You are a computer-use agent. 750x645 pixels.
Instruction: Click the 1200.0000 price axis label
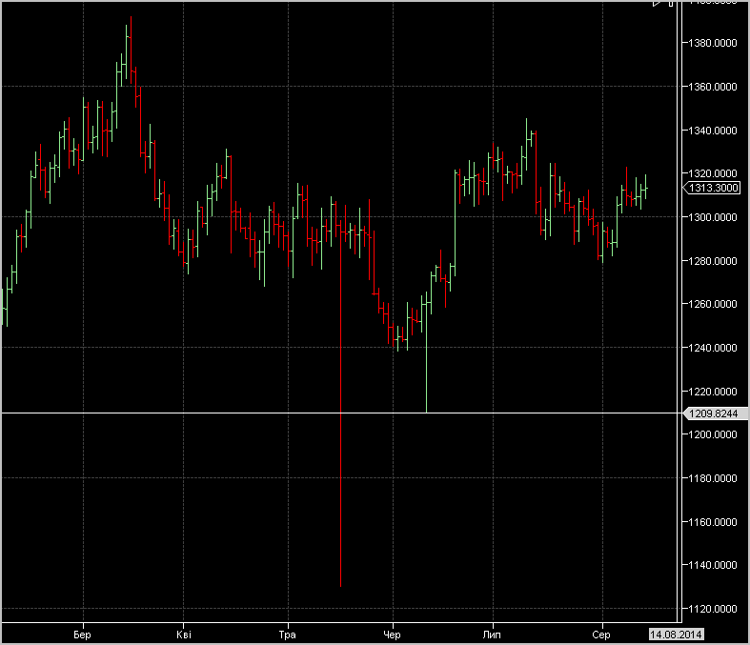(x=712, y=434)
